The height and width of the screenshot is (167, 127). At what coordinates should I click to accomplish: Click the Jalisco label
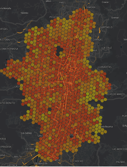point(49,1)
